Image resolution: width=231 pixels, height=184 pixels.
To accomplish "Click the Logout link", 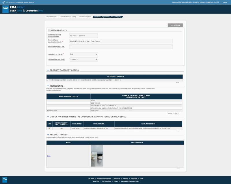I will [x=225, y=2].
